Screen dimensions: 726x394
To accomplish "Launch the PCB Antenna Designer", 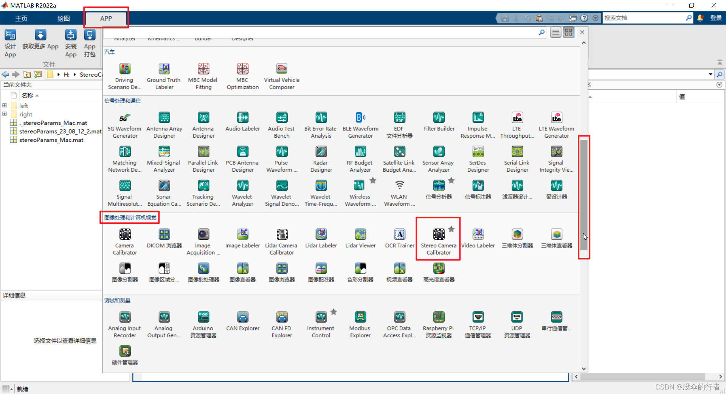I will (242, 159).
